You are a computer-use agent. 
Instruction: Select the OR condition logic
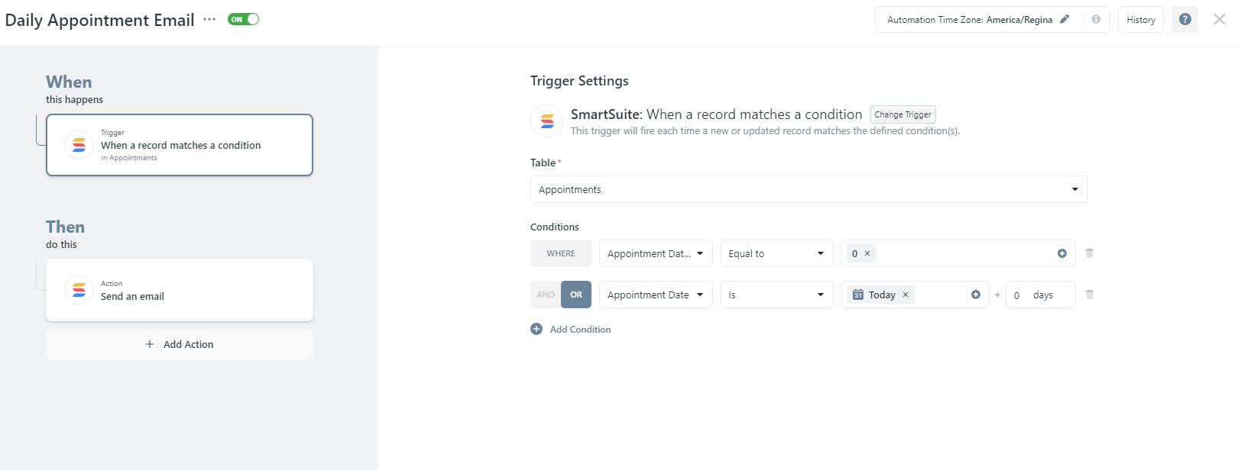pos(576,295)
